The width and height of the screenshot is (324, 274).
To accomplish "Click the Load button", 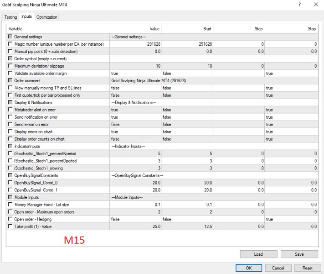I will point(258,254).
